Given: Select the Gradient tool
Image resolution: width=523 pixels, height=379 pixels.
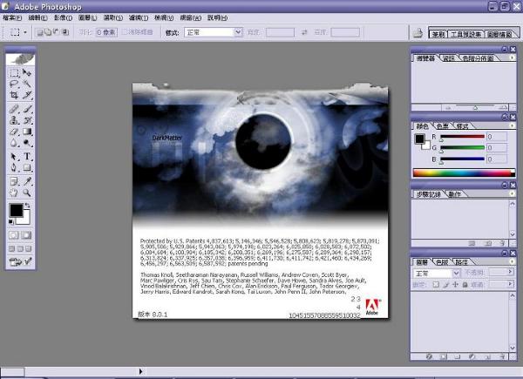Looking at the screenshot, I should (27, 132).
